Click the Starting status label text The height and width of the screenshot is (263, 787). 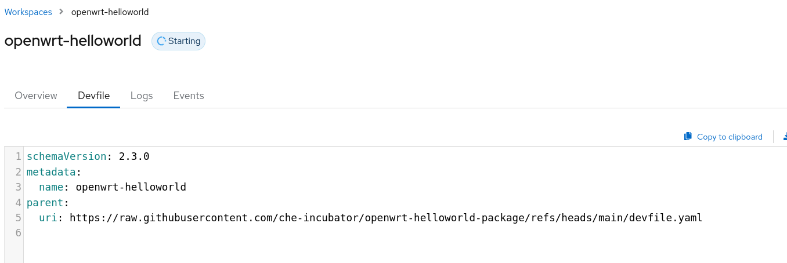pos(184,41)
